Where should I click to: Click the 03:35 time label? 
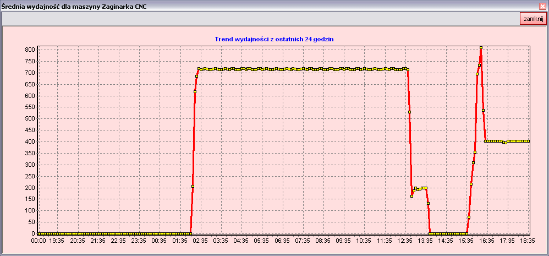(221, 241)
